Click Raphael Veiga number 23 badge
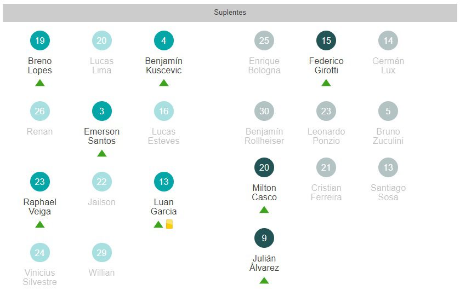 (x=40, y=182)
